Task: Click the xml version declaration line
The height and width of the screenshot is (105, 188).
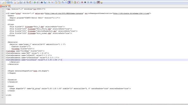Action: (x=26, y=9)
